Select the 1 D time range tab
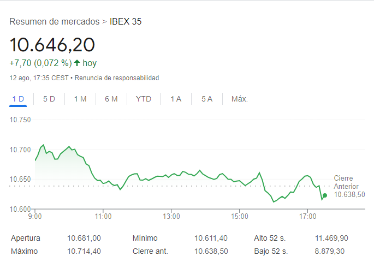 click(x=18, y=99)
